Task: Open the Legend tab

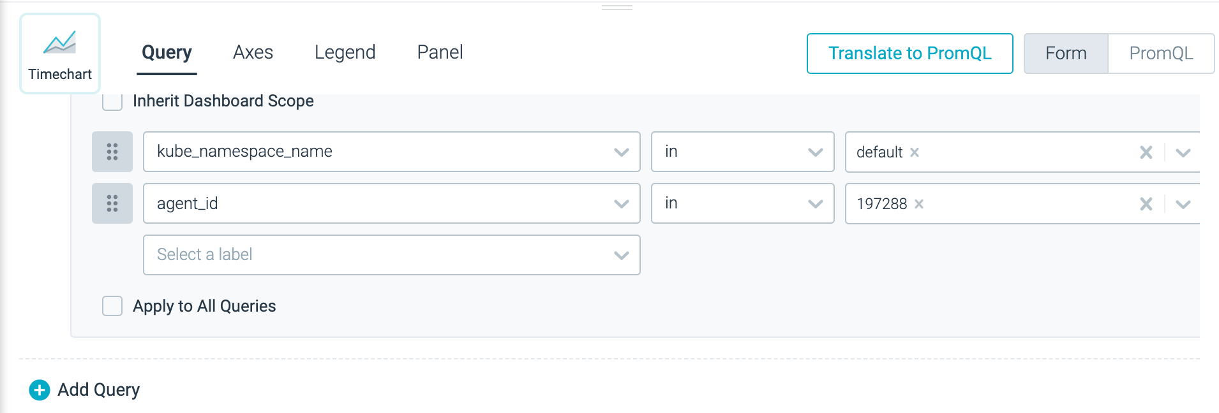Action: pos(345,52)
